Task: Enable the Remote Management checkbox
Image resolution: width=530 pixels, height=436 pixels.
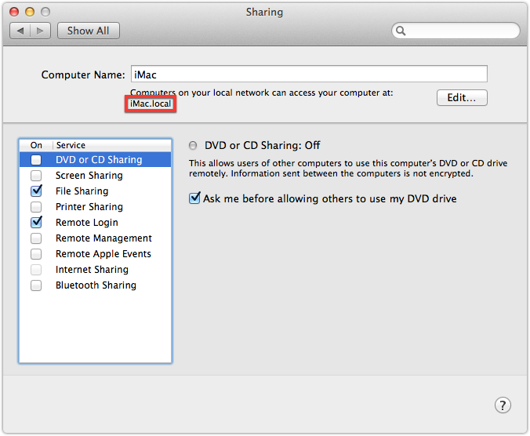Action: pyautogui.click(x=36, y=238)
